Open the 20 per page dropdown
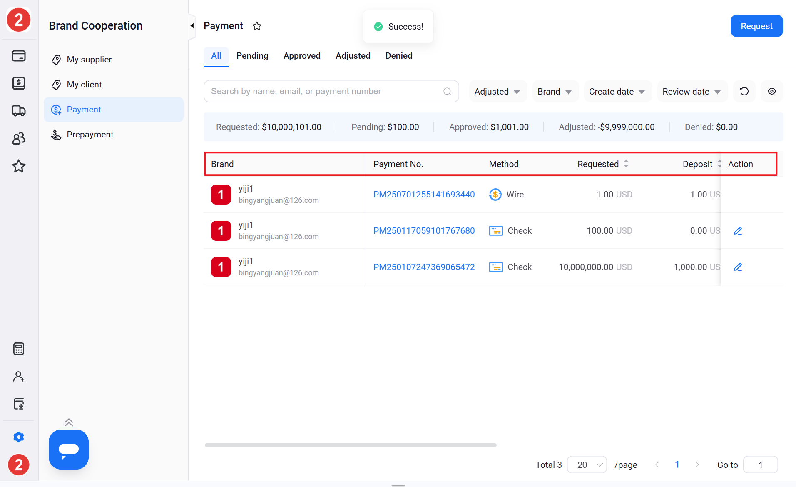Image resolution: width=796 pixels, height=487 pixels. [587, 465]
